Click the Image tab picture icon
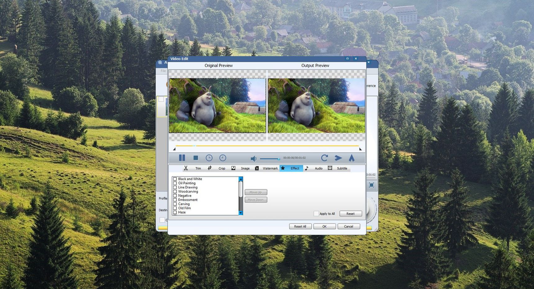 [233, 168]
